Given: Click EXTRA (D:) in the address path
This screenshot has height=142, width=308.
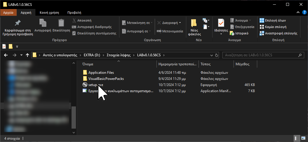Looking at the screenshot, I should click(x=91, y=55).
